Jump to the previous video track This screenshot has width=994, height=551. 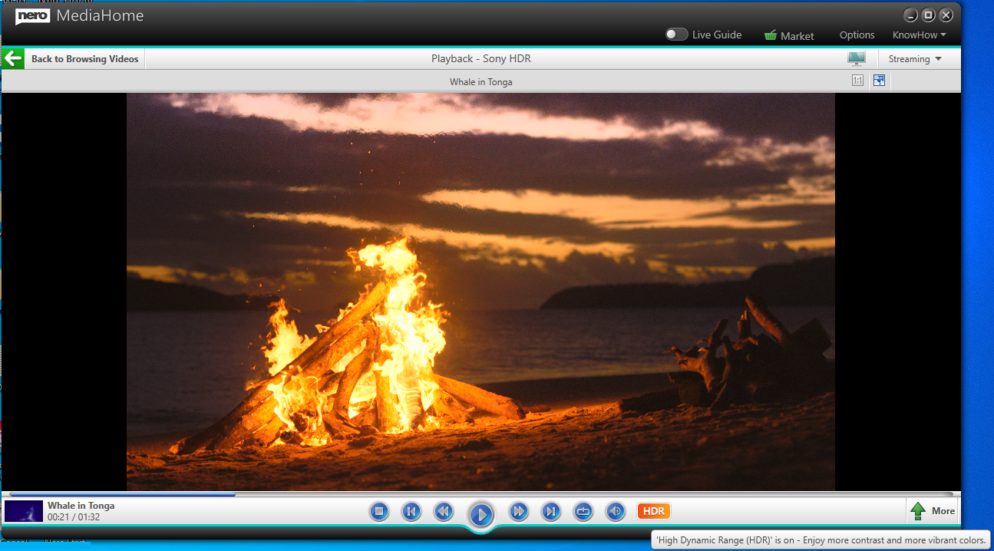[411, 511]
